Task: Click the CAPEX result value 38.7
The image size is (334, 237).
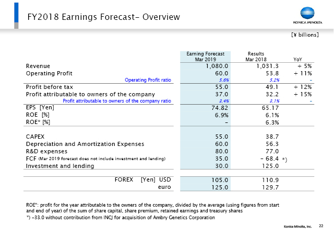Action: [x=272, y=137]
